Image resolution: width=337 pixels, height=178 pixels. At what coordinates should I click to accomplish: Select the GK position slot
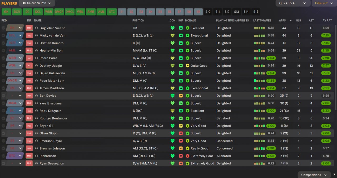pyautogui.click(x=6, y=12)
